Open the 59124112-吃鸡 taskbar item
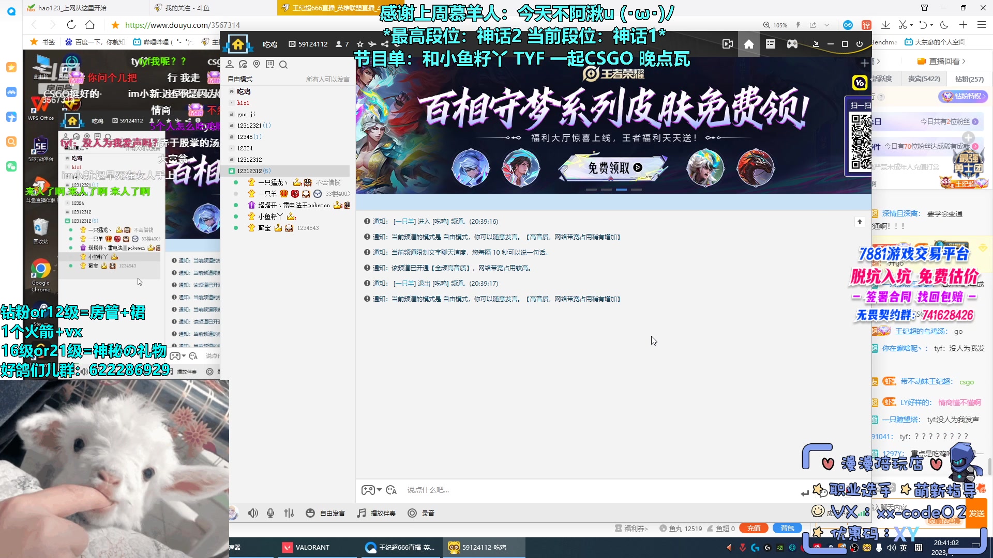Image resolution: width=993 pixels, height=558 pixels. (x=484, y=547)
